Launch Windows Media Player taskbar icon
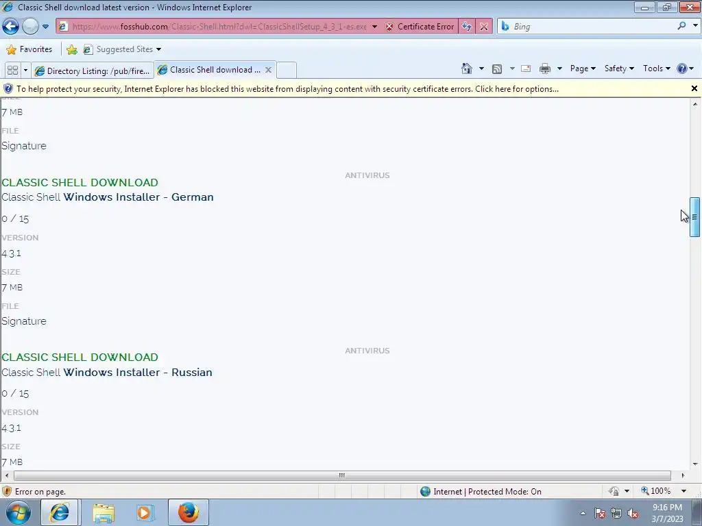 point(145,512)
